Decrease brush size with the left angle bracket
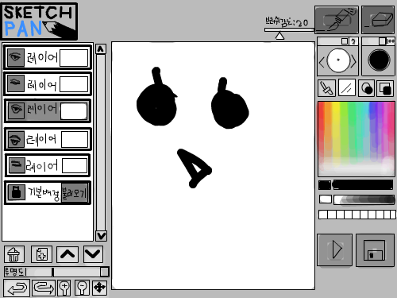 point(322,63)
